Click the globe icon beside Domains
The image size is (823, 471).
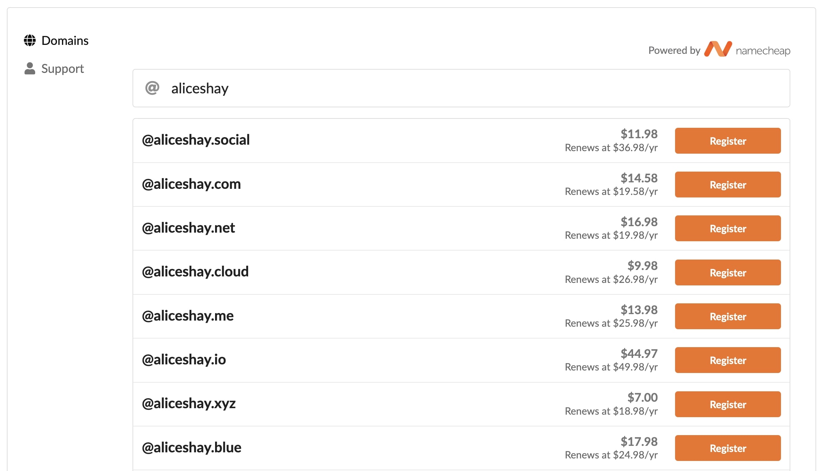30,40
